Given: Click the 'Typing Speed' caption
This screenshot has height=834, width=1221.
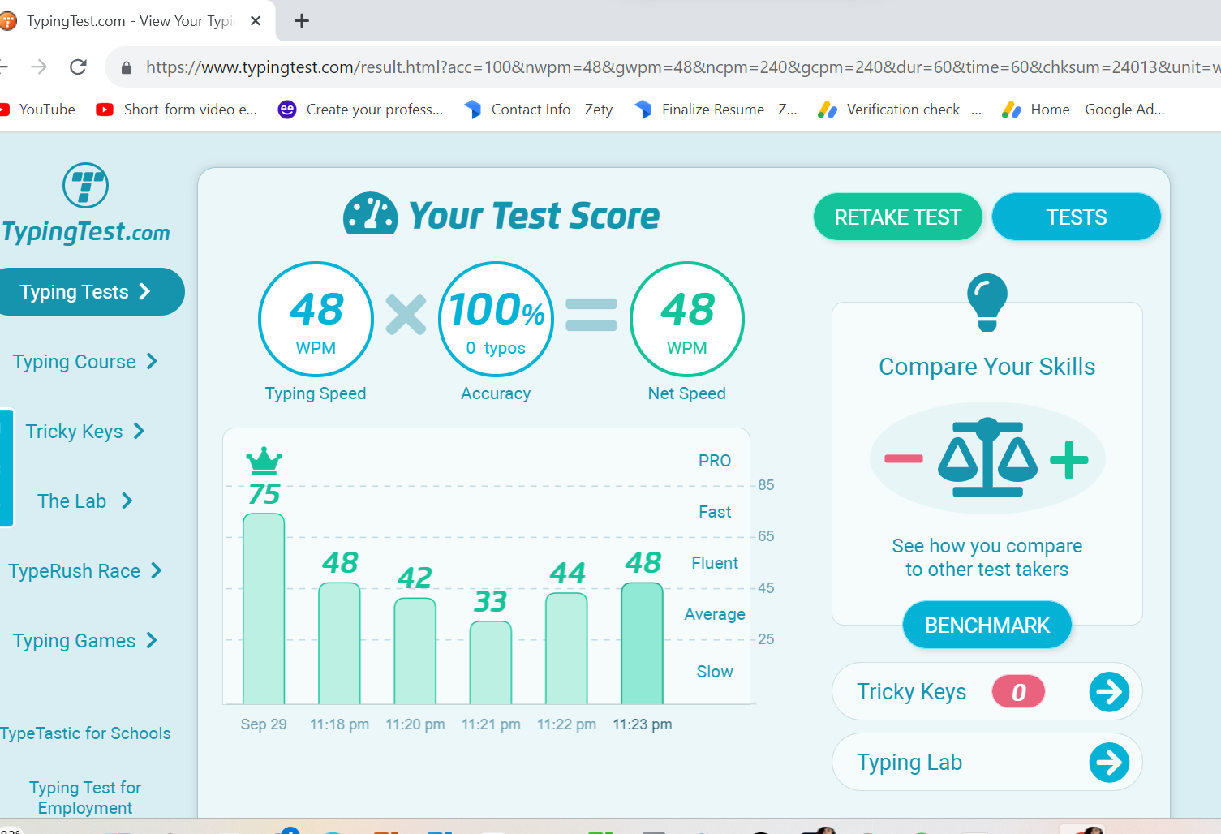Looking at the screenshot, I should coord(316,393).
